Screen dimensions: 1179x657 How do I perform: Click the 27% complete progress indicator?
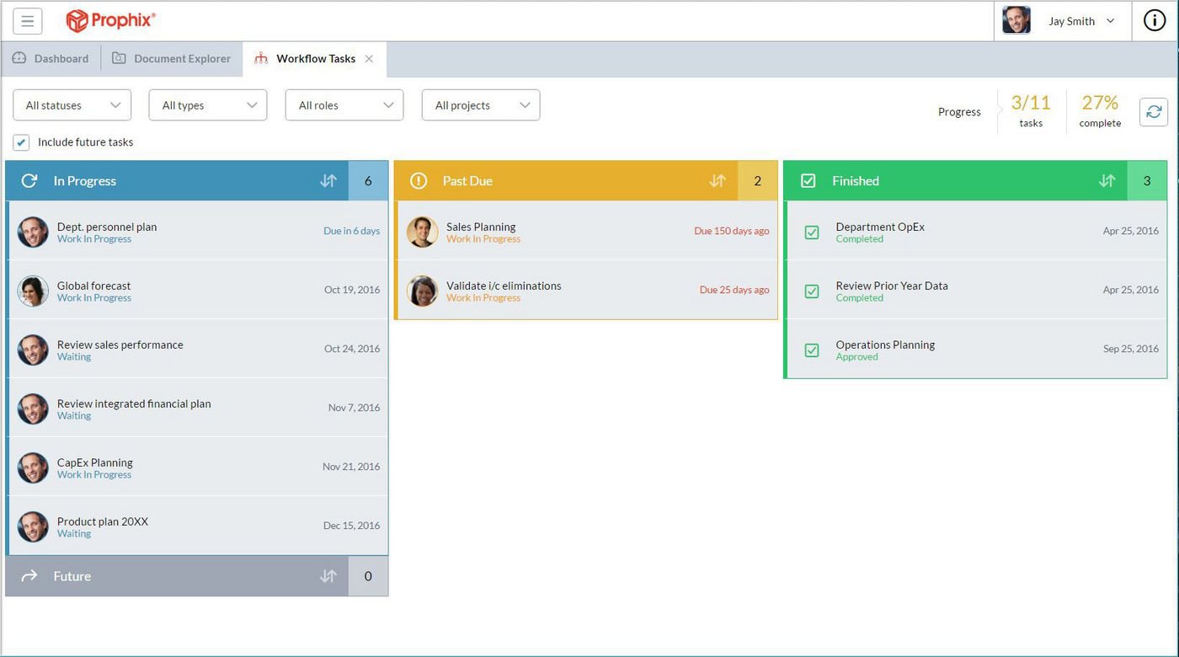1099,110
